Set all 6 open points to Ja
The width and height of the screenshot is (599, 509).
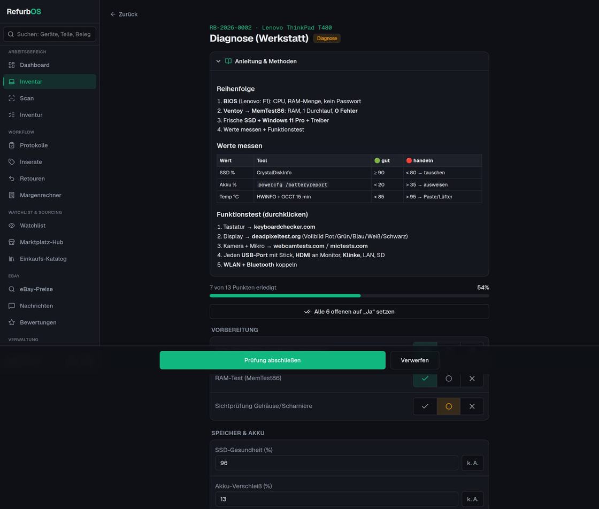[x=349, y=312]
